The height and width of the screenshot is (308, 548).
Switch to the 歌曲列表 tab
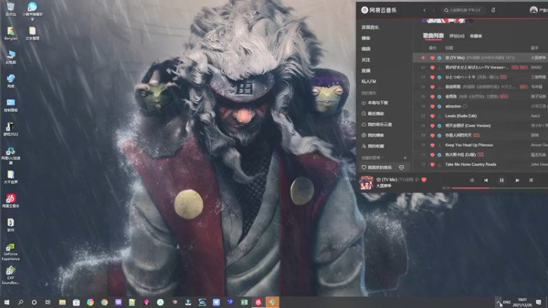click(434, 36)
